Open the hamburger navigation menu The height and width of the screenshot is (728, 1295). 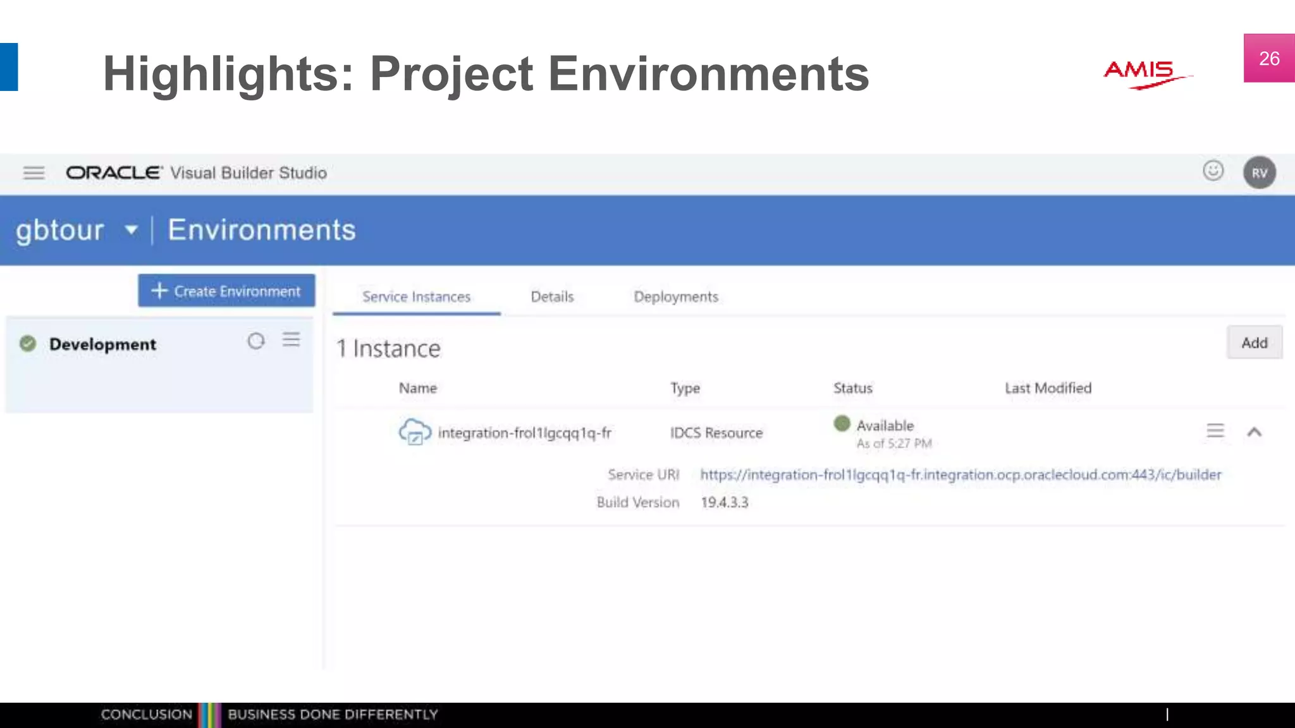pyautogui.click(x=34, y=173)
